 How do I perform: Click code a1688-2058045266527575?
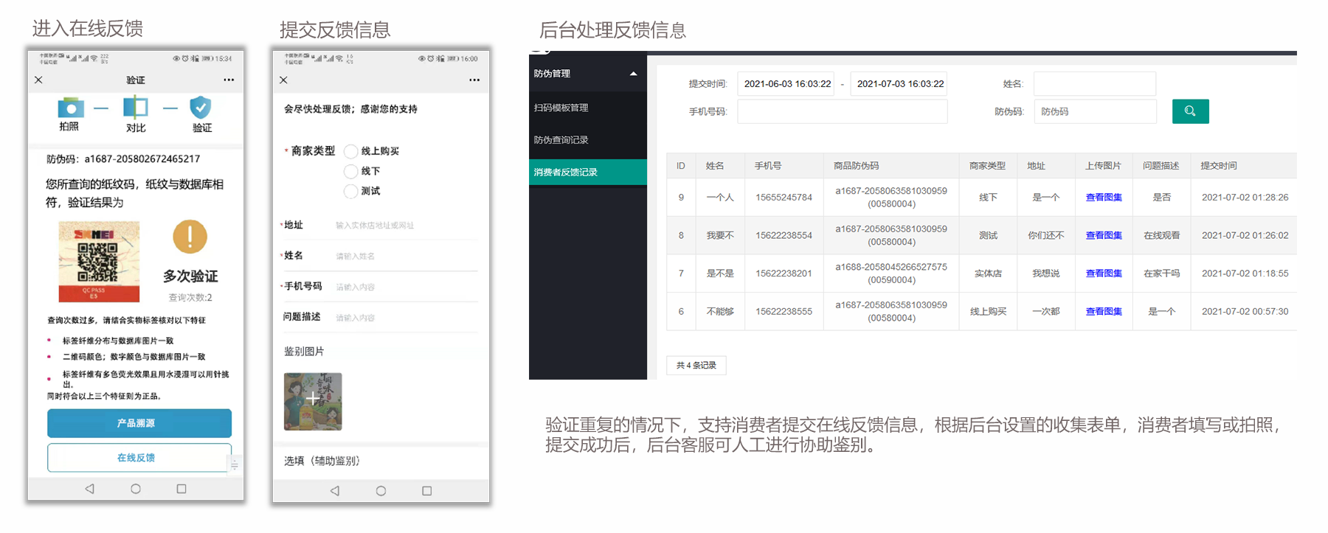click(x=891, y=267)
